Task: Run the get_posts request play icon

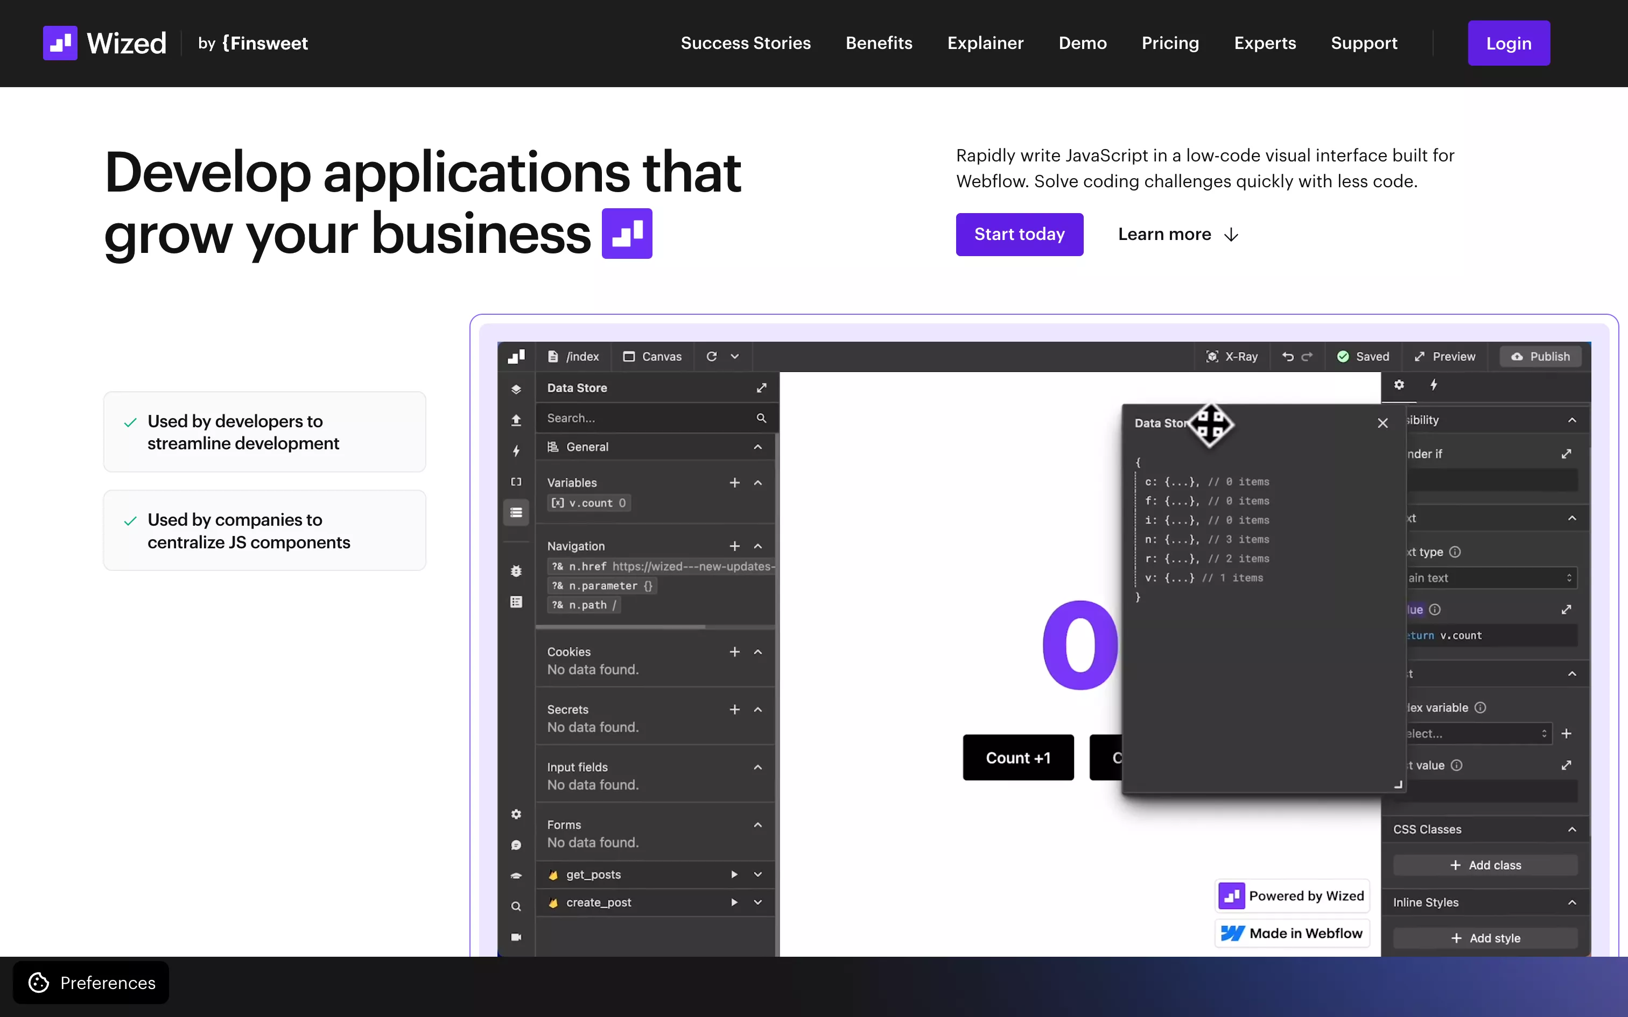Action: [x=734, y=874]
